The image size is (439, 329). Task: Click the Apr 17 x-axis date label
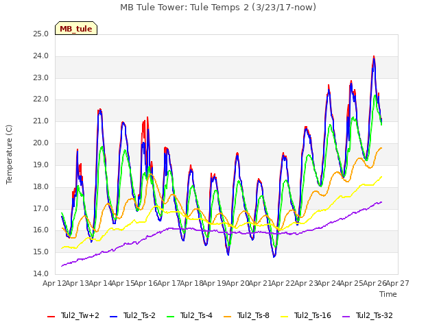click(x=169, y=283)
